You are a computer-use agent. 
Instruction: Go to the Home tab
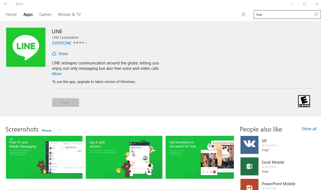click(x=11, y=14)
